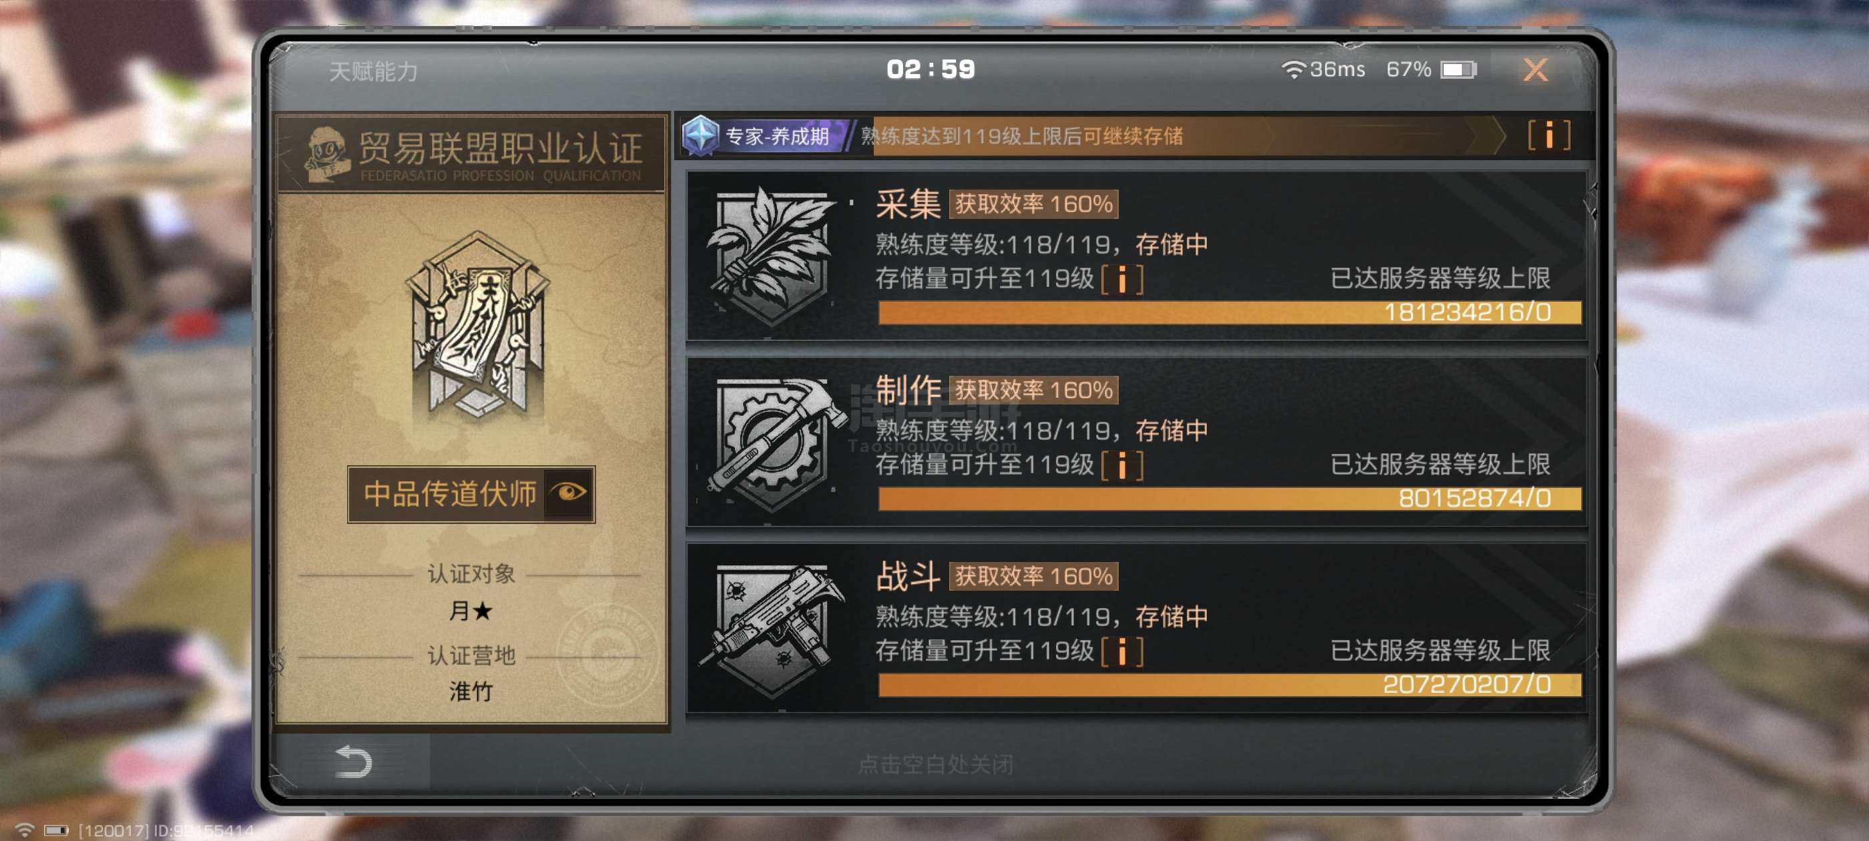Click the blue expert stage badge icon

700,135
